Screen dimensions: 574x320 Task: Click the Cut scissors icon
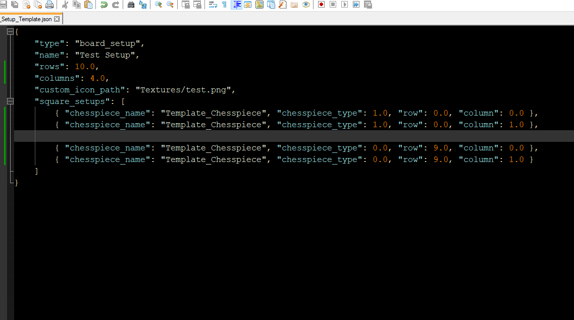tap(65, 5)
